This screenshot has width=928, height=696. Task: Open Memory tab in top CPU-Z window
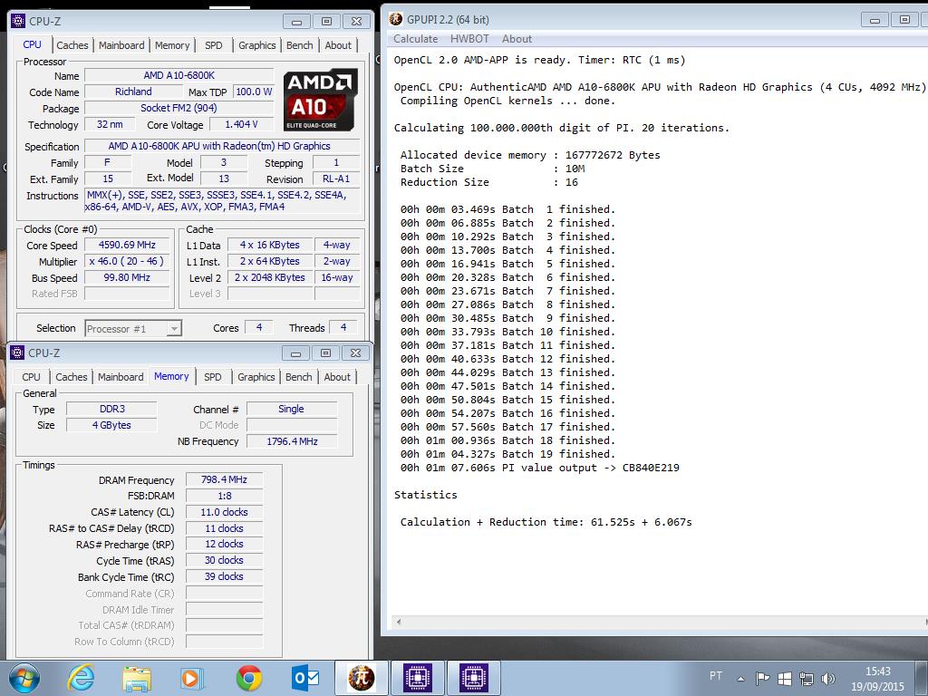172,45
